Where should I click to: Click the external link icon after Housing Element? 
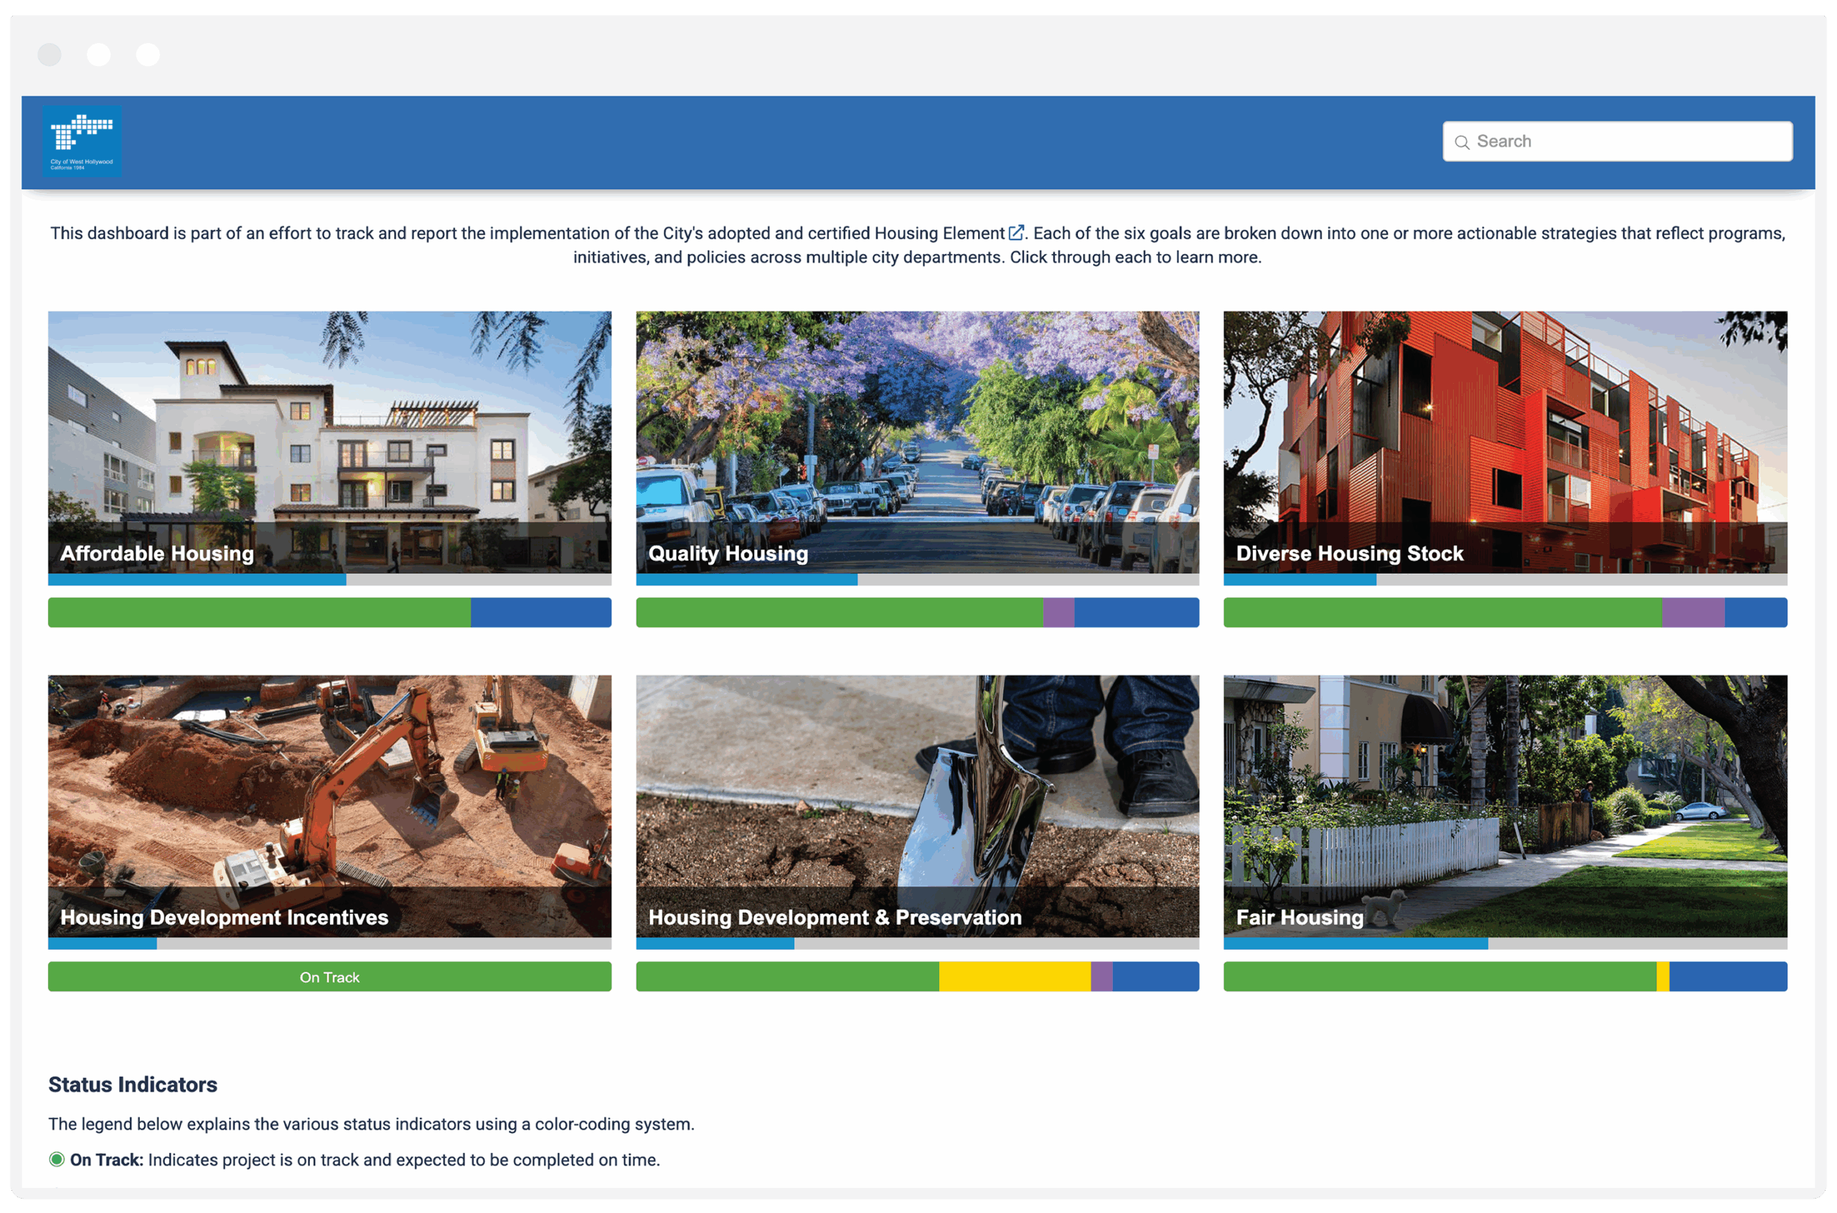point(1016,233)
